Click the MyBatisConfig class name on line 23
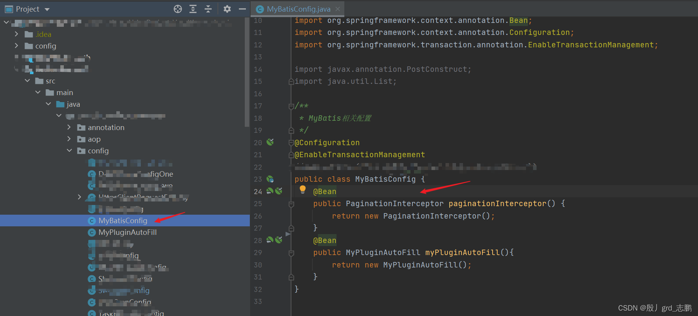 pos(385,179)
